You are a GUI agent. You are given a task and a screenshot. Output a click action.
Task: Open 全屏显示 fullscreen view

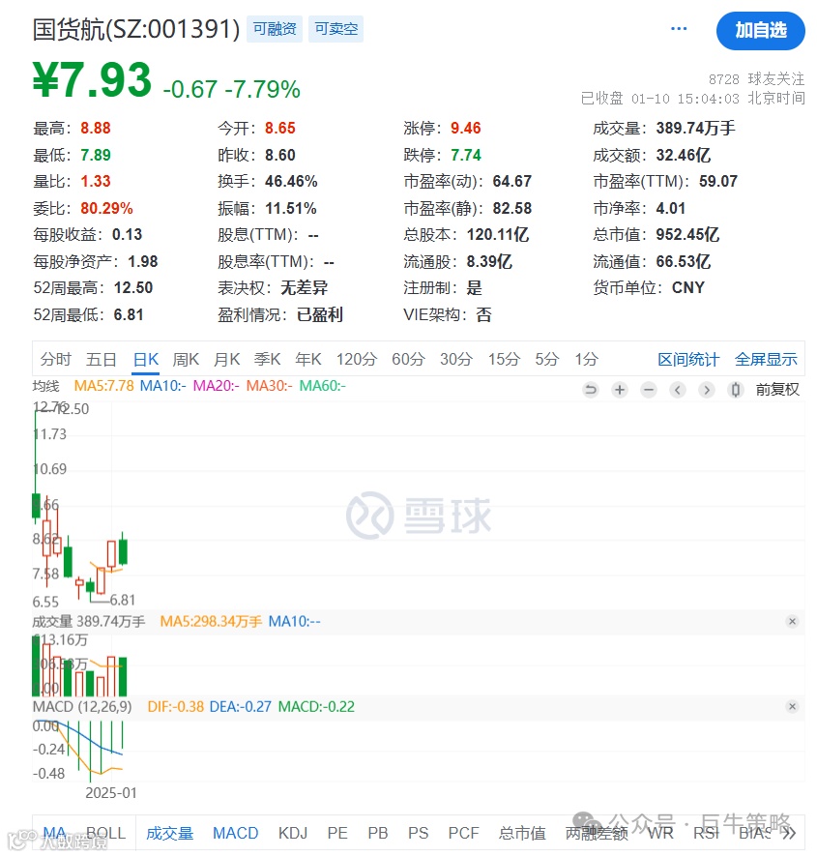pos(766,359)
